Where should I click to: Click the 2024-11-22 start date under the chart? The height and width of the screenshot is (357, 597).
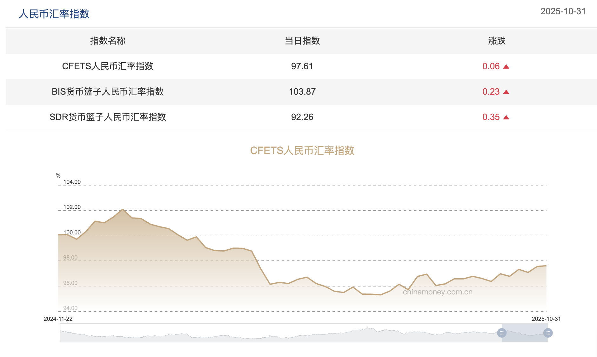click(59, 319)
